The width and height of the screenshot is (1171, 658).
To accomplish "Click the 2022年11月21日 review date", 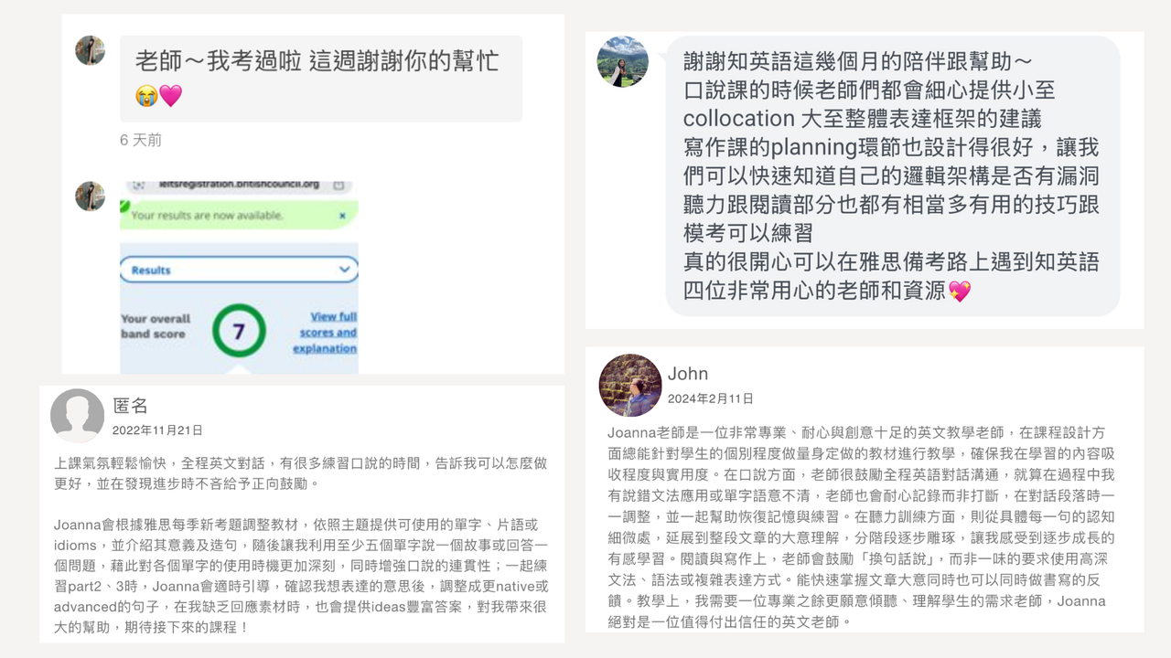I will [157, 430].
